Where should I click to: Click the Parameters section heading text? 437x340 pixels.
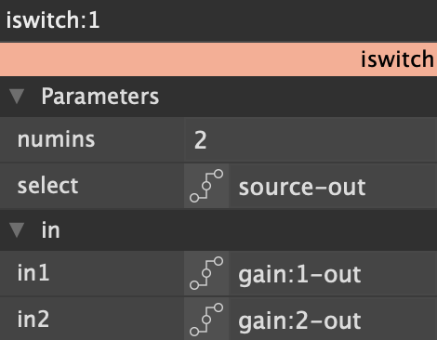100,97
